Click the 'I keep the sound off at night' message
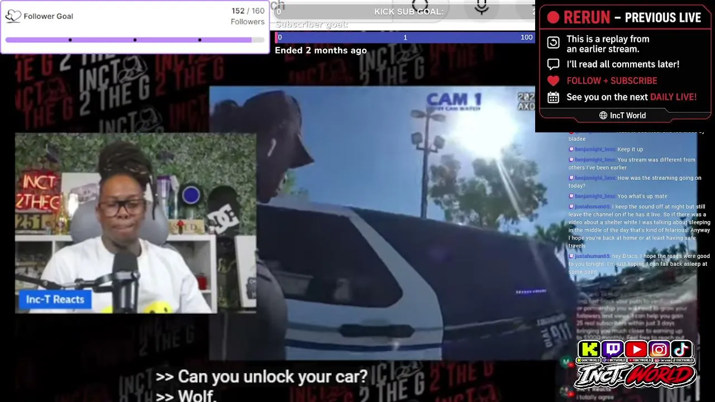 [x=640, y=226]
